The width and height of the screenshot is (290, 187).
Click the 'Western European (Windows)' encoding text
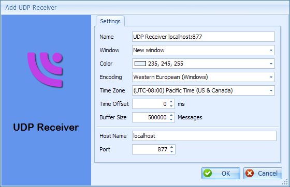click(x=170, y=77)
